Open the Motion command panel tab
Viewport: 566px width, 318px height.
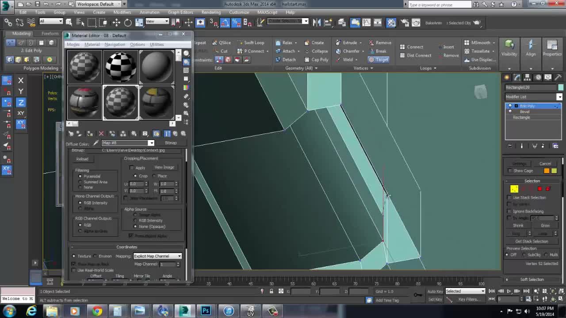tap(538, 77)
